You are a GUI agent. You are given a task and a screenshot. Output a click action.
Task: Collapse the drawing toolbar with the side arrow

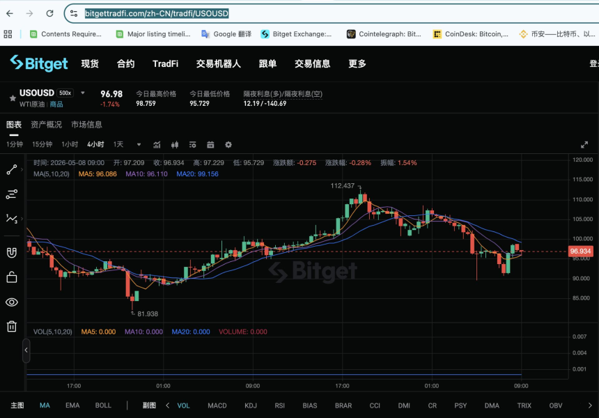click(x=26, y=350)
